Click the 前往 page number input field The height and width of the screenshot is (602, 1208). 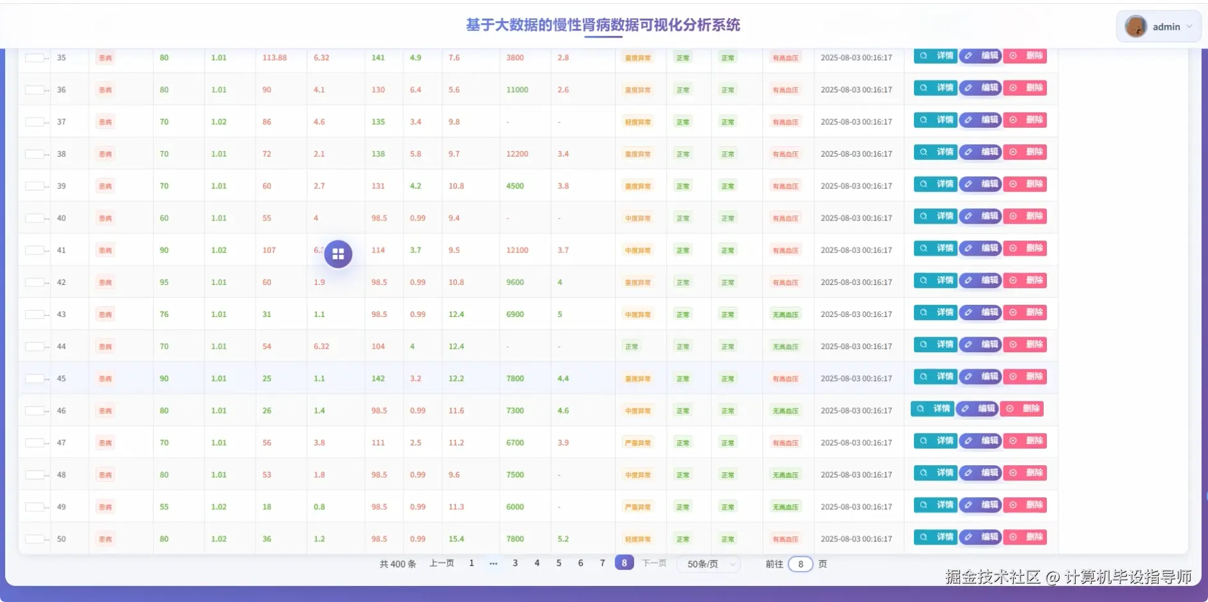click(801, 564)
